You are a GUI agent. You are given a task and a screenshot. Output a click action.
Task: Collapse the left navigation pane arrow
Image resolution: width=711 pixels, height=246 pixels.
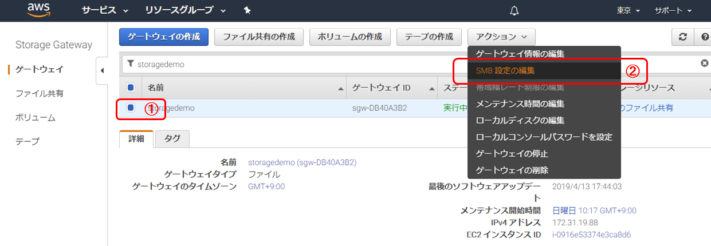pos(102,70)
